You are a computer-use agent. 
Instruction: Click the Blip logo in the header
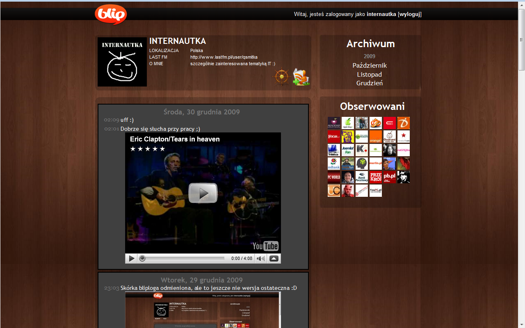coord(111,14)
